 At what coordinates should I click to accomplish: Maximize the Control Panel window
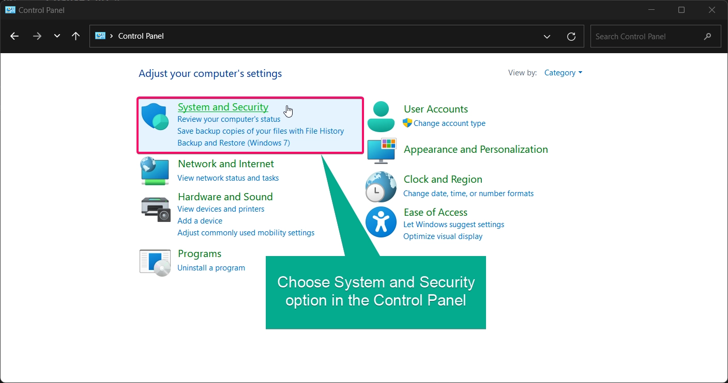681,10
